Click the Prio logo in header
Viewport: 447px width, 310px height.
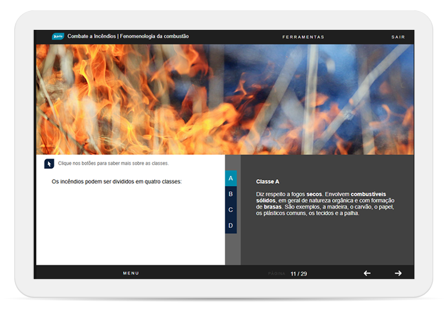pos(58,36)
